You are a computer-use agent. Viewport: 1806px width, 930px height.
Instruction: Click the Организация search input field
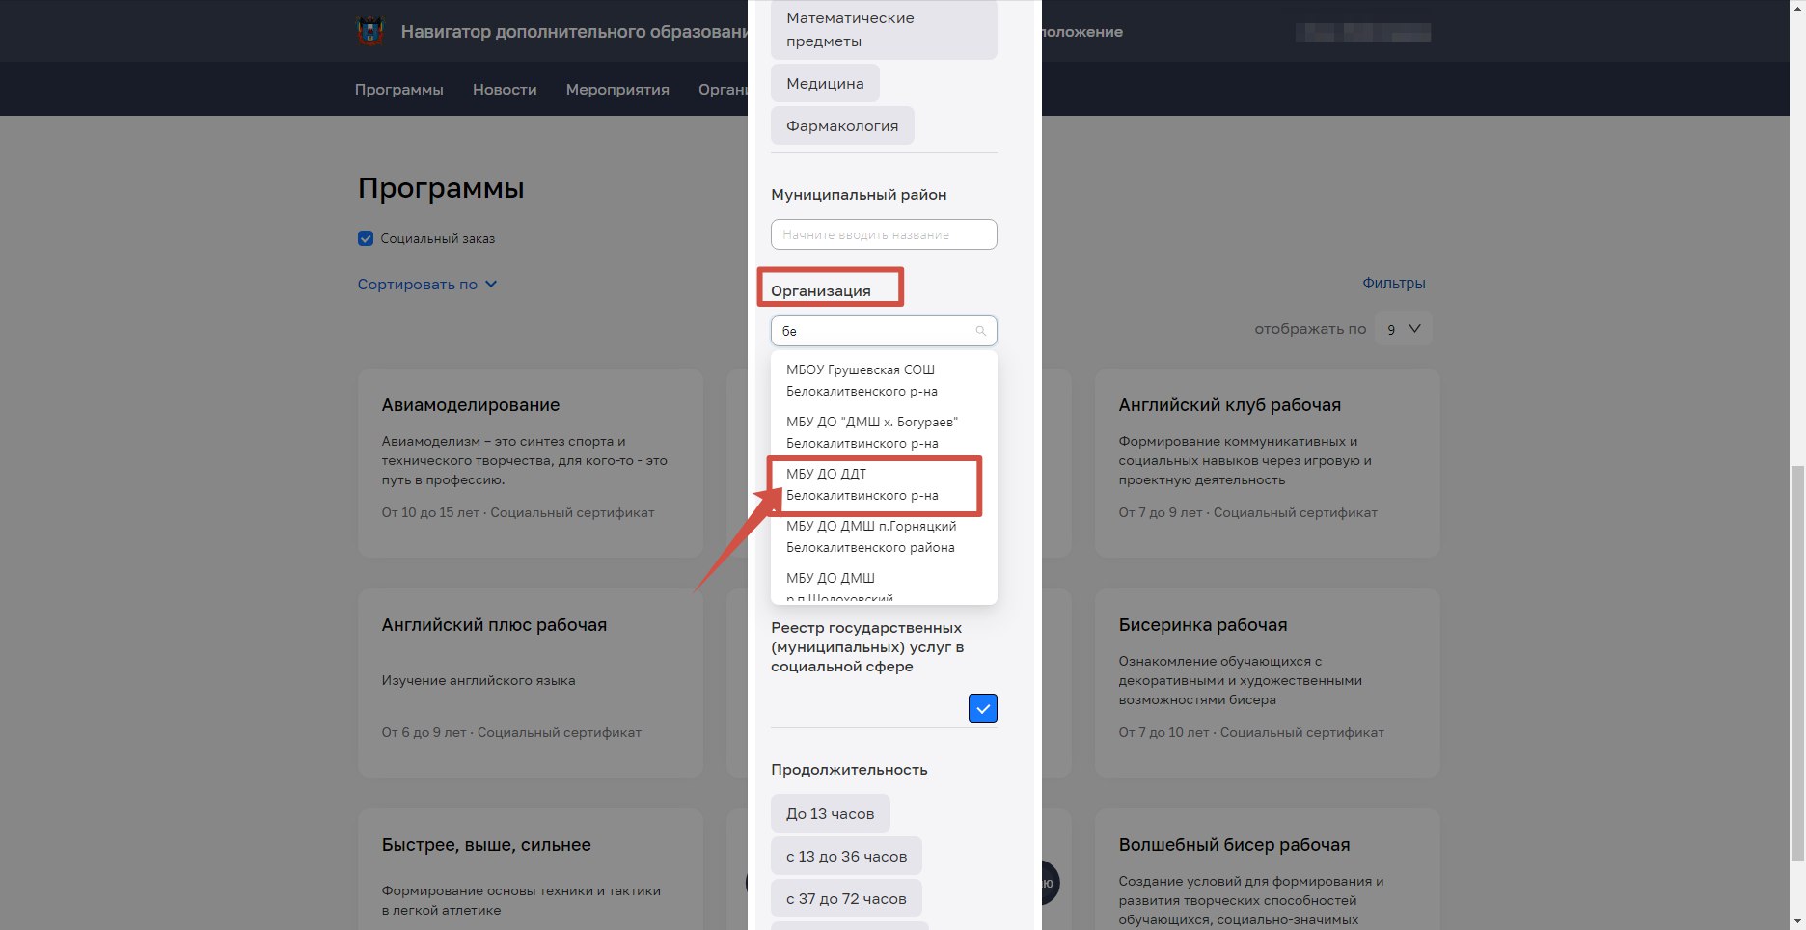click(x=884, y=331)
